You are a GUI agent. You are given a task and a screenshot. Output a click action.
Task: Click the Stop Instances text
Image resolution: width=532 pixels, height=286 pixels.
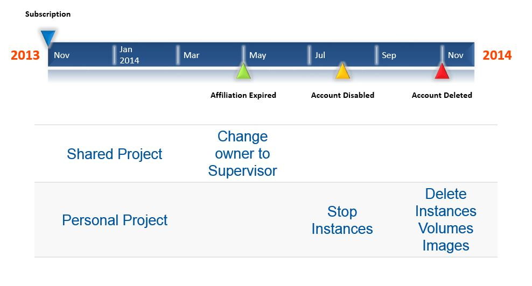coord(342,220)
